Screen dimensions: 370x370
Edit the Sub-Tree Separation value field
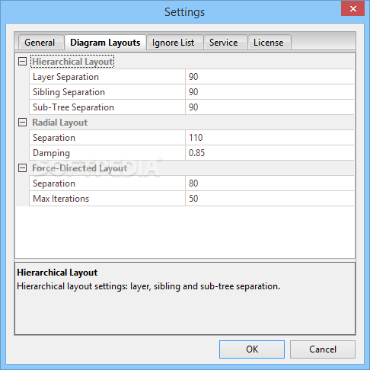pos(270,107)
